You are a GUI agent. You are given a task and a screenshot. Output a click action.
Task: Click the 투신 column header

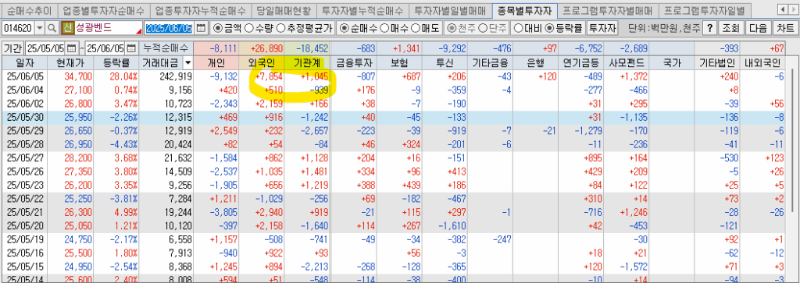(445, 63)
